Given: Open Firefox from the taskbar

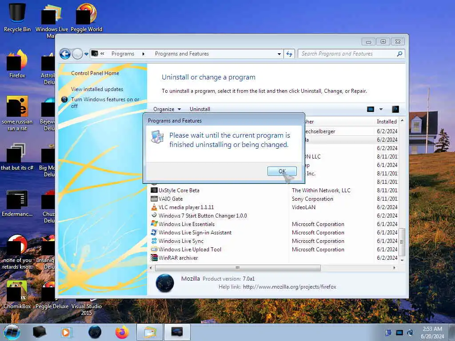Looking at the screenshot, I should click(122, 332).
